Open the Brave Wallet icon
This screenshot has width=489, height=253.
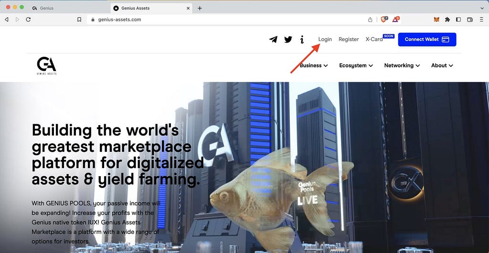(470, 19)
